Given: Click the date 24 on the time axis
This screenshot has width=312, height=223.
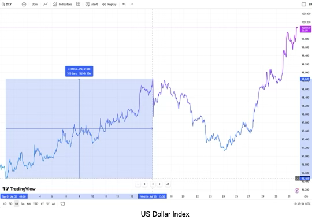Looking at the screenshot, I should [224, 196].
